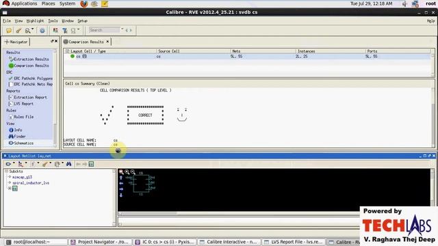
Task: Open LVS Report in Navigator
Action: click(21, 104)
